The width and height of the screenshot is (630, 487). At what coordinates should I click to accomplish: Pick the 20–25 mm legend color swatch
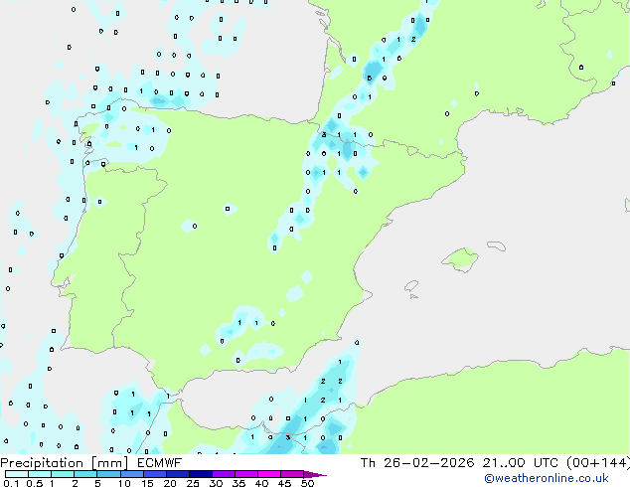click(x=178, y=474)
